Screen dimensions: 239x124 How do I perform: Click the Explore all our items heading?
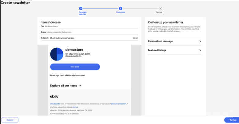click(64, 86)
